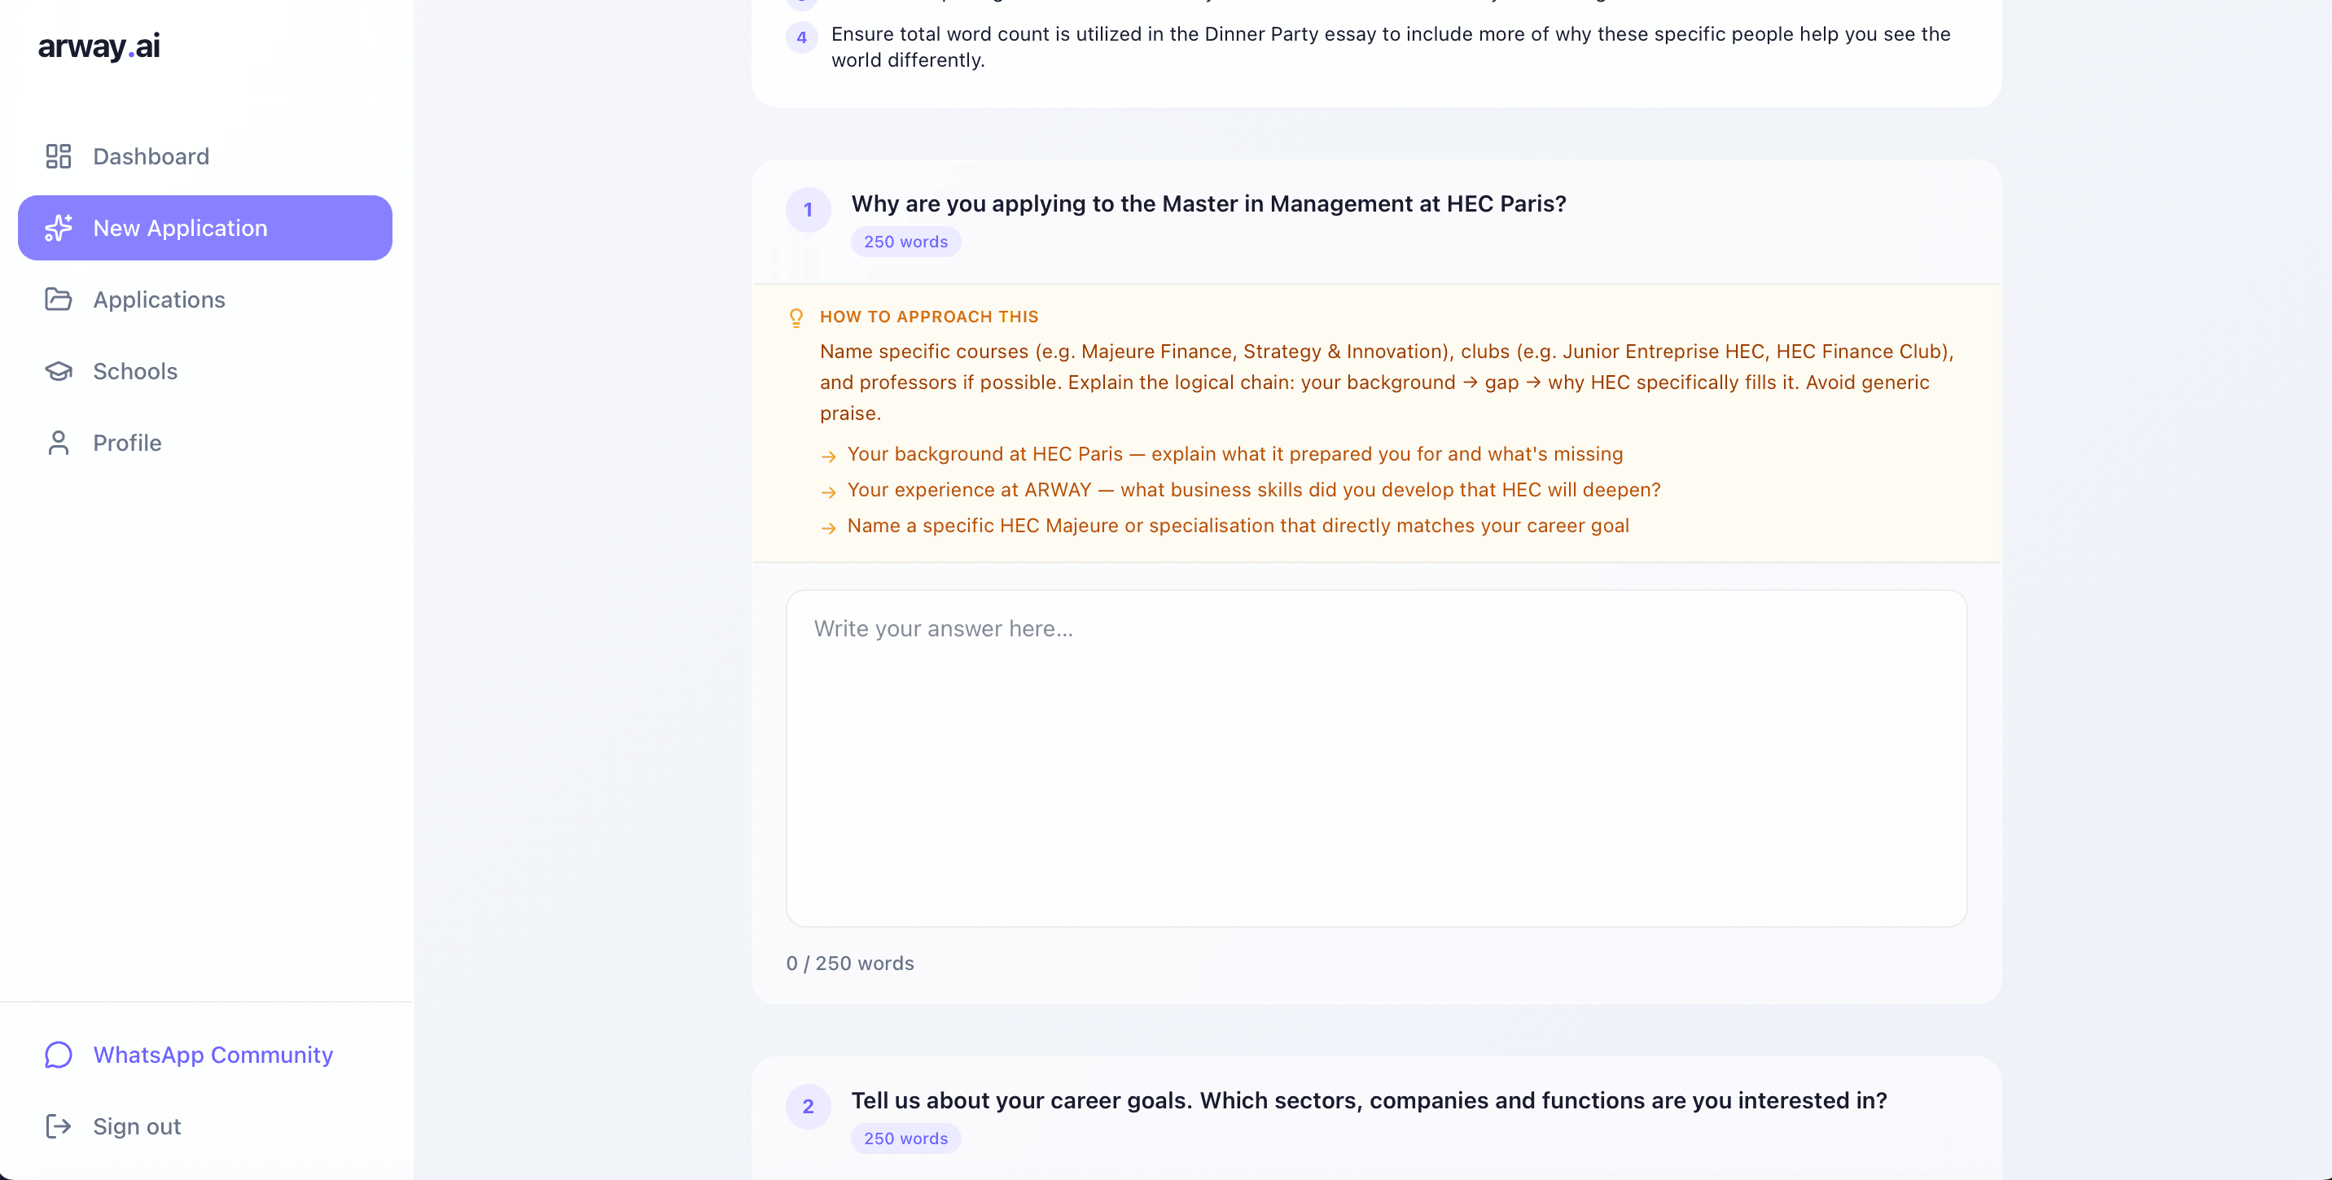This screenshot has width=2332, height=1180.
Task: Open the Profile section
Action: pos(128,443)
